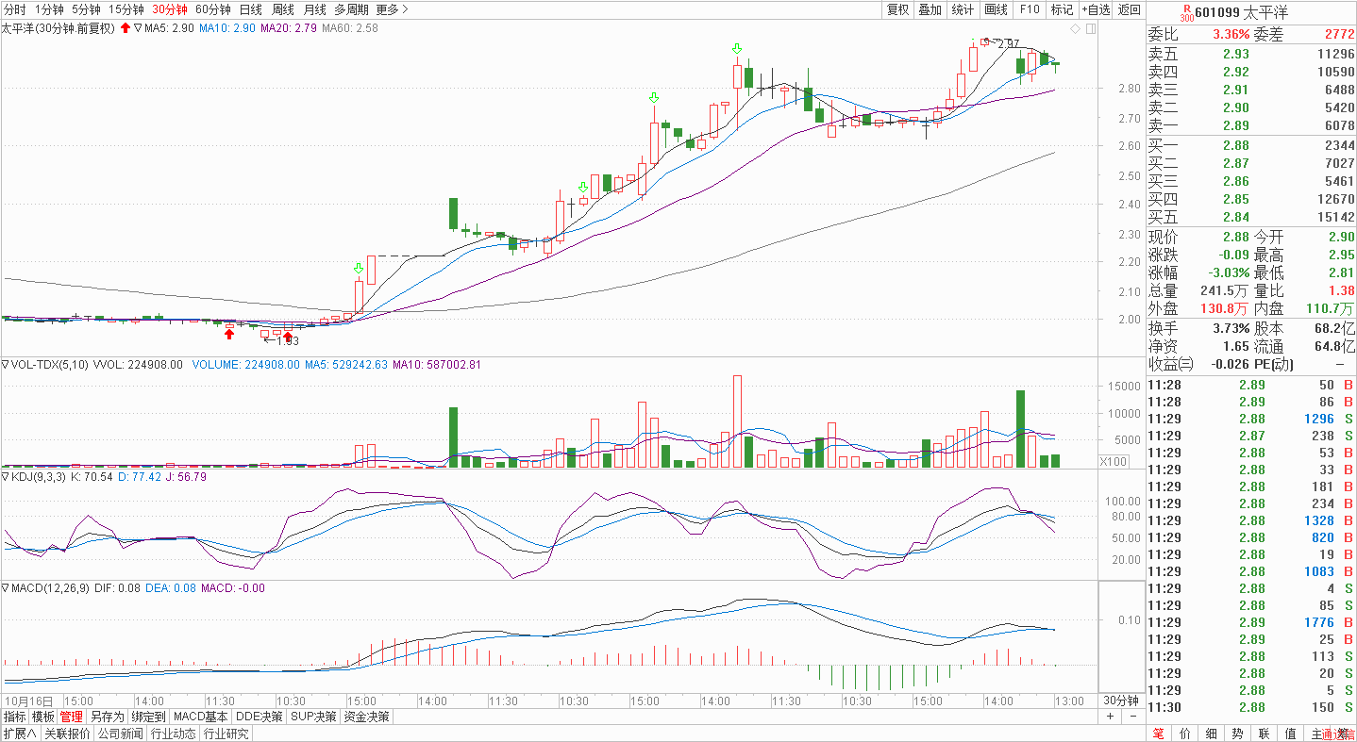Viewport: 1357px width, 742px height.
Task: Switch to 分时 view
Action: point(15,9)
